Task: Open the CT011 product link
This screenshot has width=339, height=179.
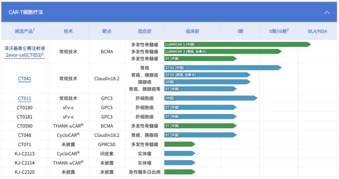Action: [x=24, y=98]
